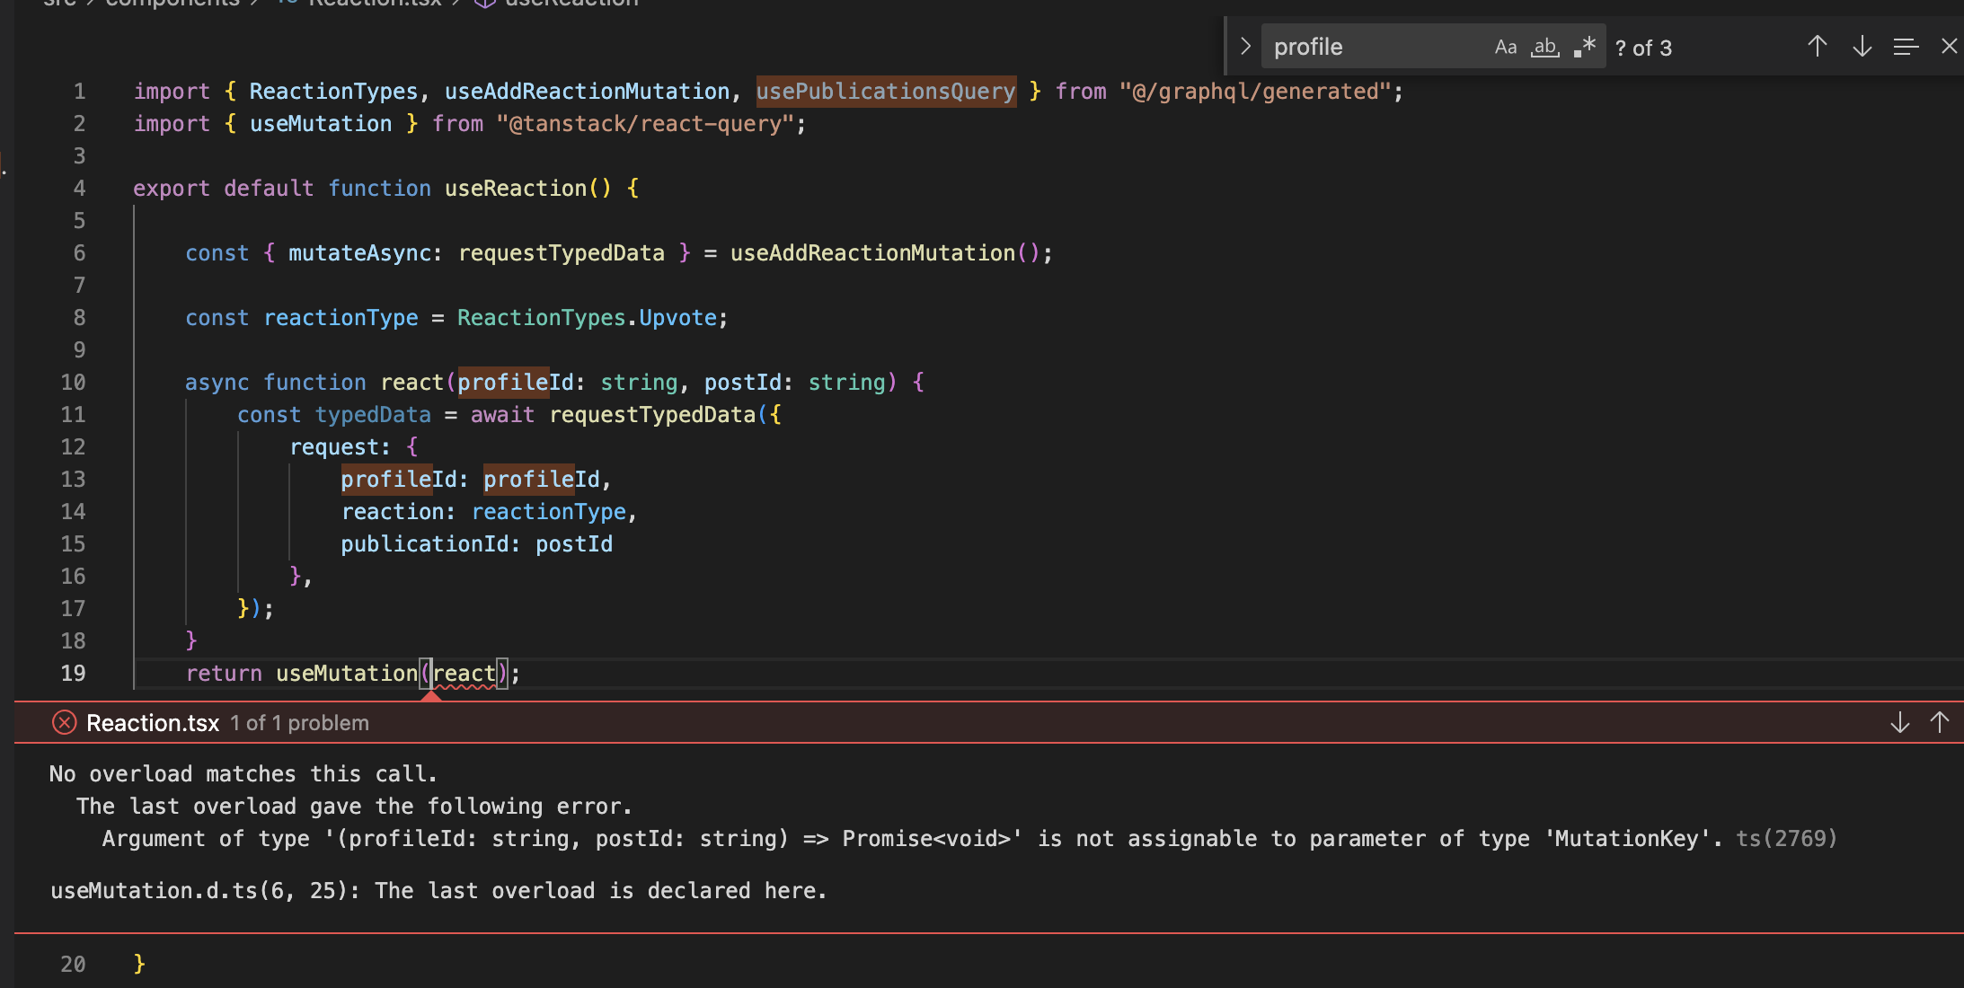1964x988 pixels.
Task: Close the find widget
Action: (1948, 47)
